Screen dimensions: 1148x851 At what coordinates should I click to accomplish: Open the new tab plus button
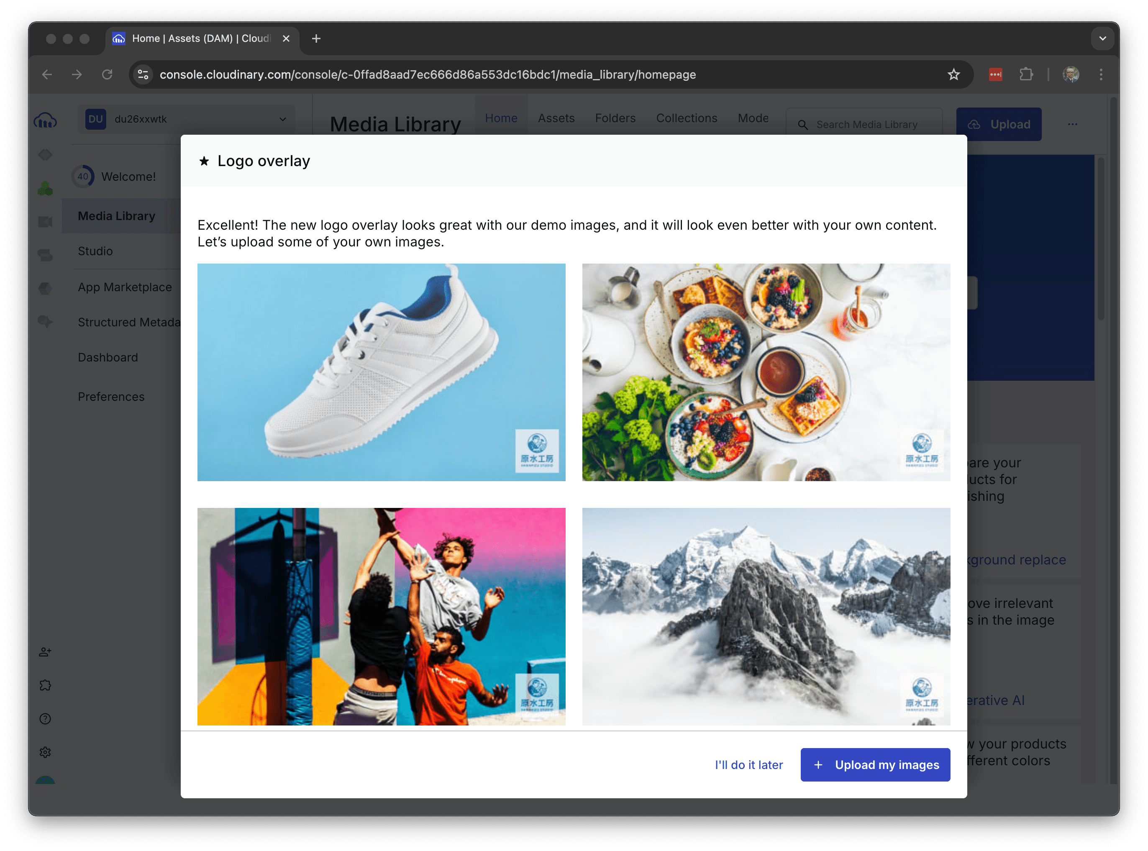(316, 38)
